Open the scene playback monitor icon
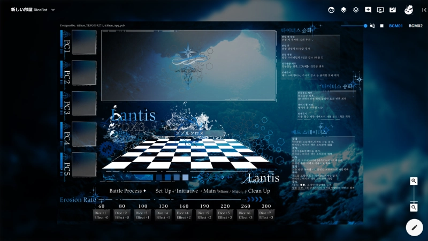Viewport: 428px width, 241px height. tap(380, 10)
